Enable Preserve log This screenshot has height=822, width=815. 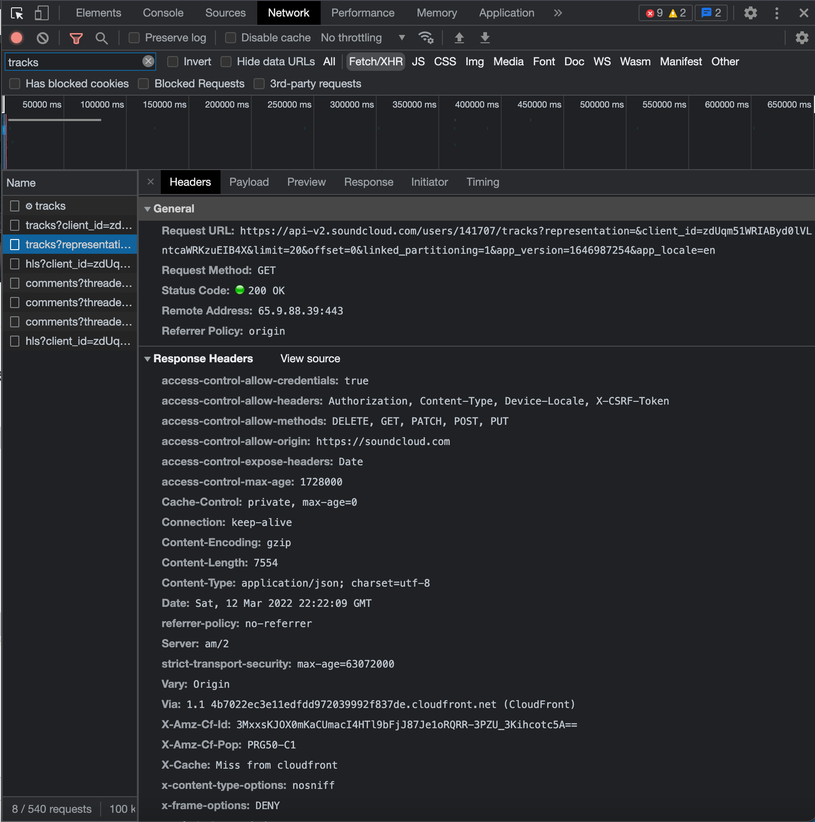[134, 38]
